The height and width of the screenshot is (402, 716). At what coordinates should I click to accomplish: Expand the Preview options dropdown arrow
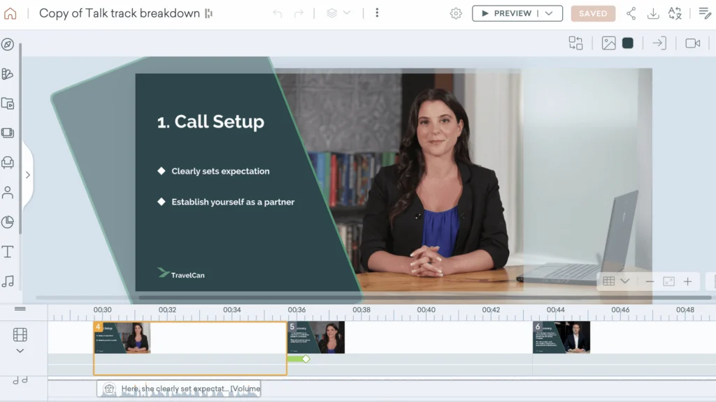point(549,13)
